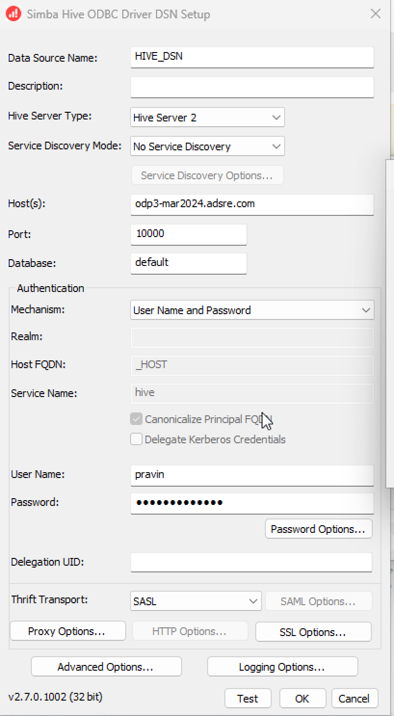Click the Test connection button

click(x=248, y=699)
